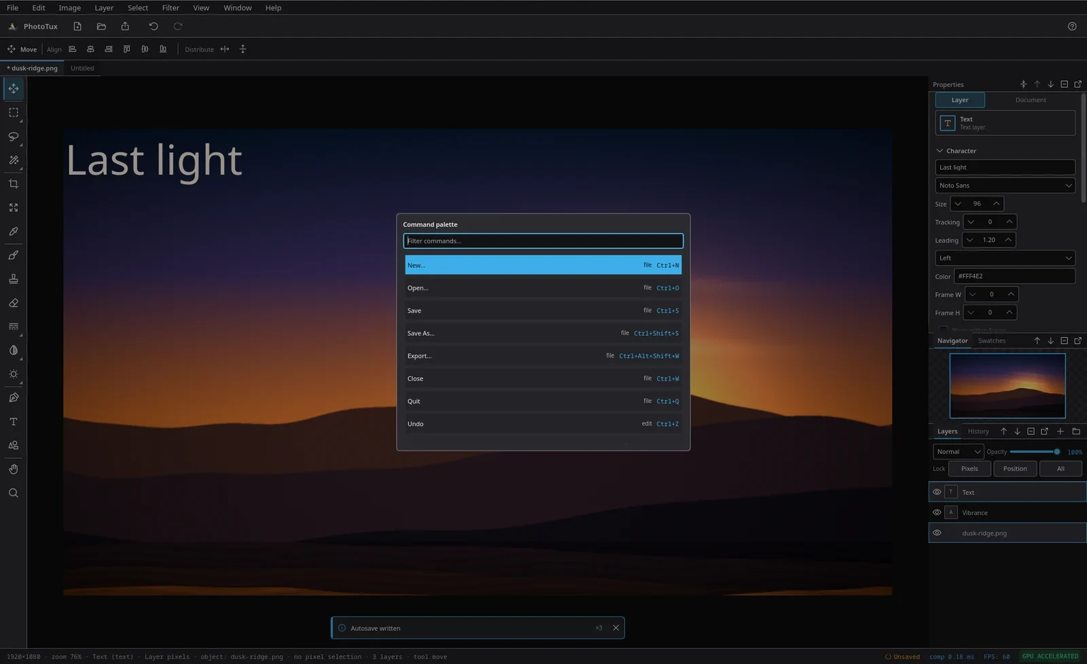
Task: Choose Quit in command palette
Action: point(543,401)
